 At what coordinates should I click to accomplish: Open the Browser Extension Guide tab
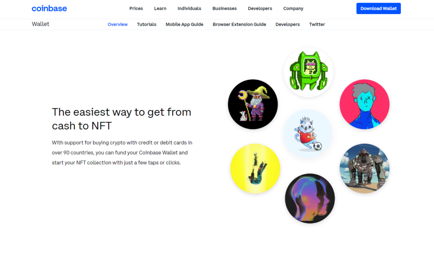tap(239, 25)
